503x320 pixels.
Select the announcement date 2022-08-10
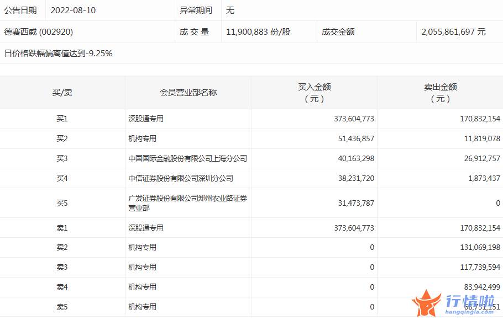pyautogui.click(x=73, y=10)
